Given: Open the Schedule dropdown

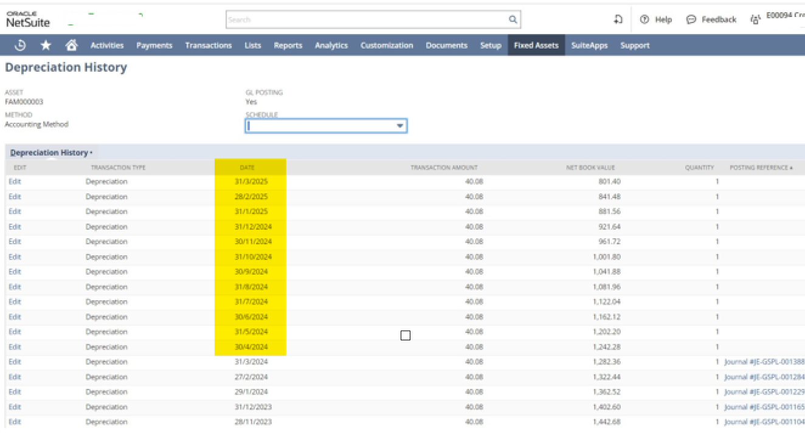Looking at the screenshot, I should [399, 126].
